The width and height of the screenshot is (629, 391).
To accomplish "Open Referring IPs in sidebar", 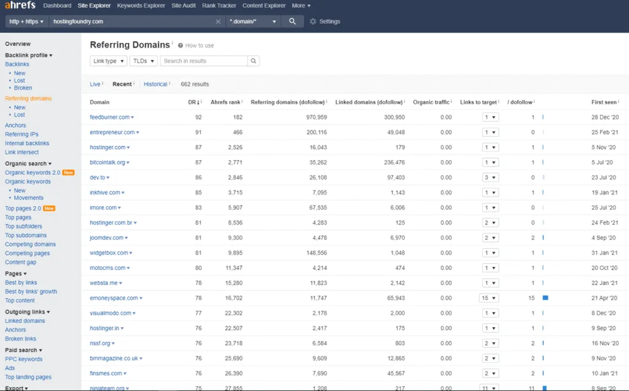I will pyautogui.click(x=21, y=134).
